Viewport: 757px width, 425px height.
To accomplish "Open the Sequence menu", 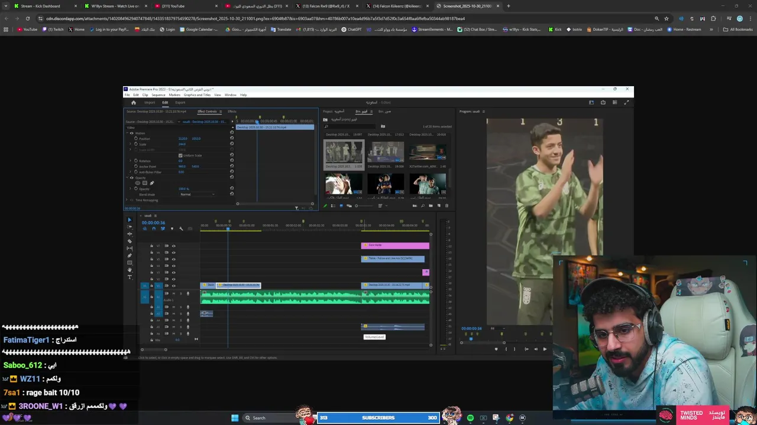I will [x=158, y=95].
